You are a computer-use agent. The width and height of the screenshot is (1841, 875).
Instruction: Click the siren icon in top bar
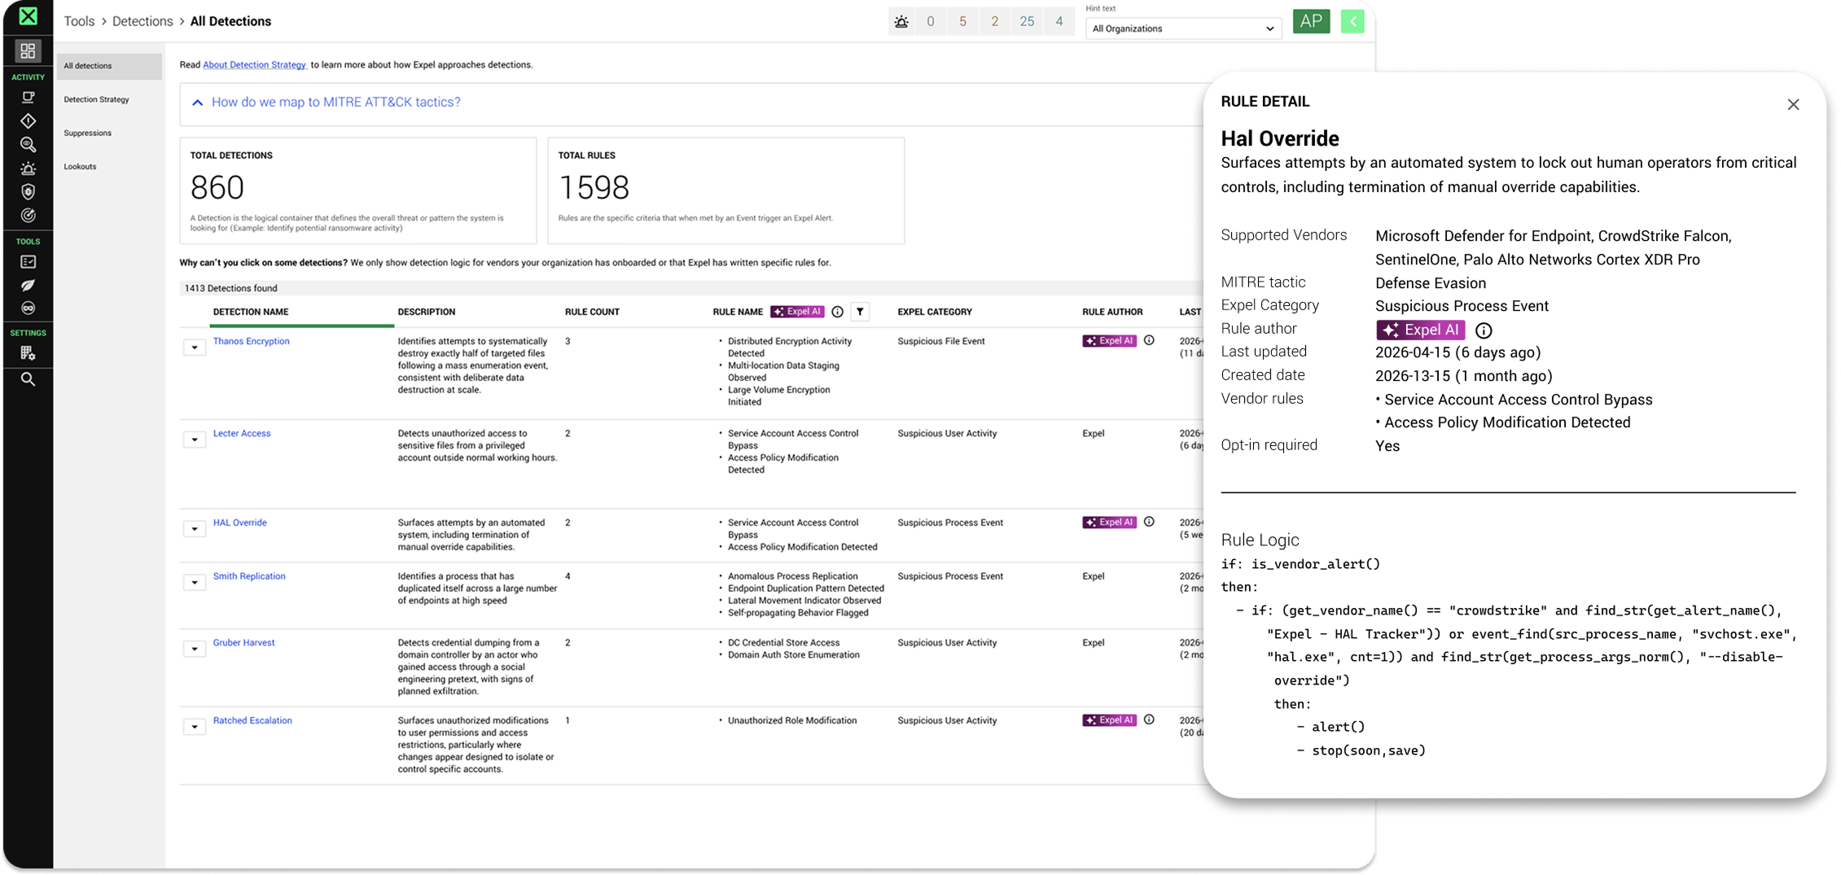click(x=901, y=22)
